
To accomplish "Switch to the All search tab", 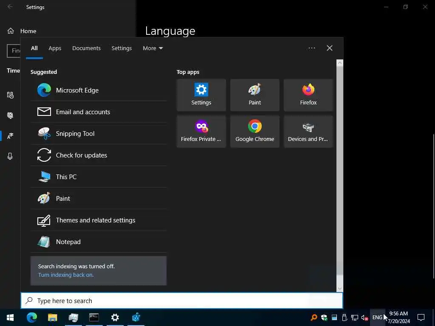I will tap(34, 48).
